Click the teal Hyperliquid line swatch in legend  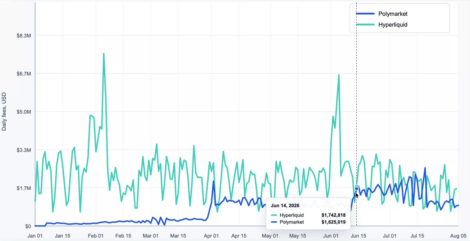[x=365, y=24]
